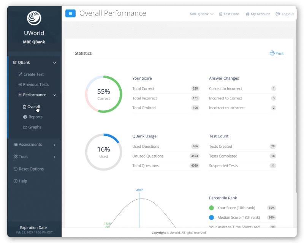This screenshot has height=243, width=304.
Task: Click the Your Score percentile badge 55%
Action: pos(271,208)
